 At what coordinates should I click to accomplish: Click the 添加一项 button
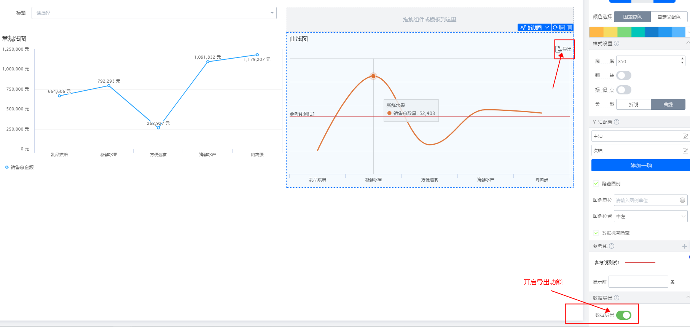tap(641, 165)
